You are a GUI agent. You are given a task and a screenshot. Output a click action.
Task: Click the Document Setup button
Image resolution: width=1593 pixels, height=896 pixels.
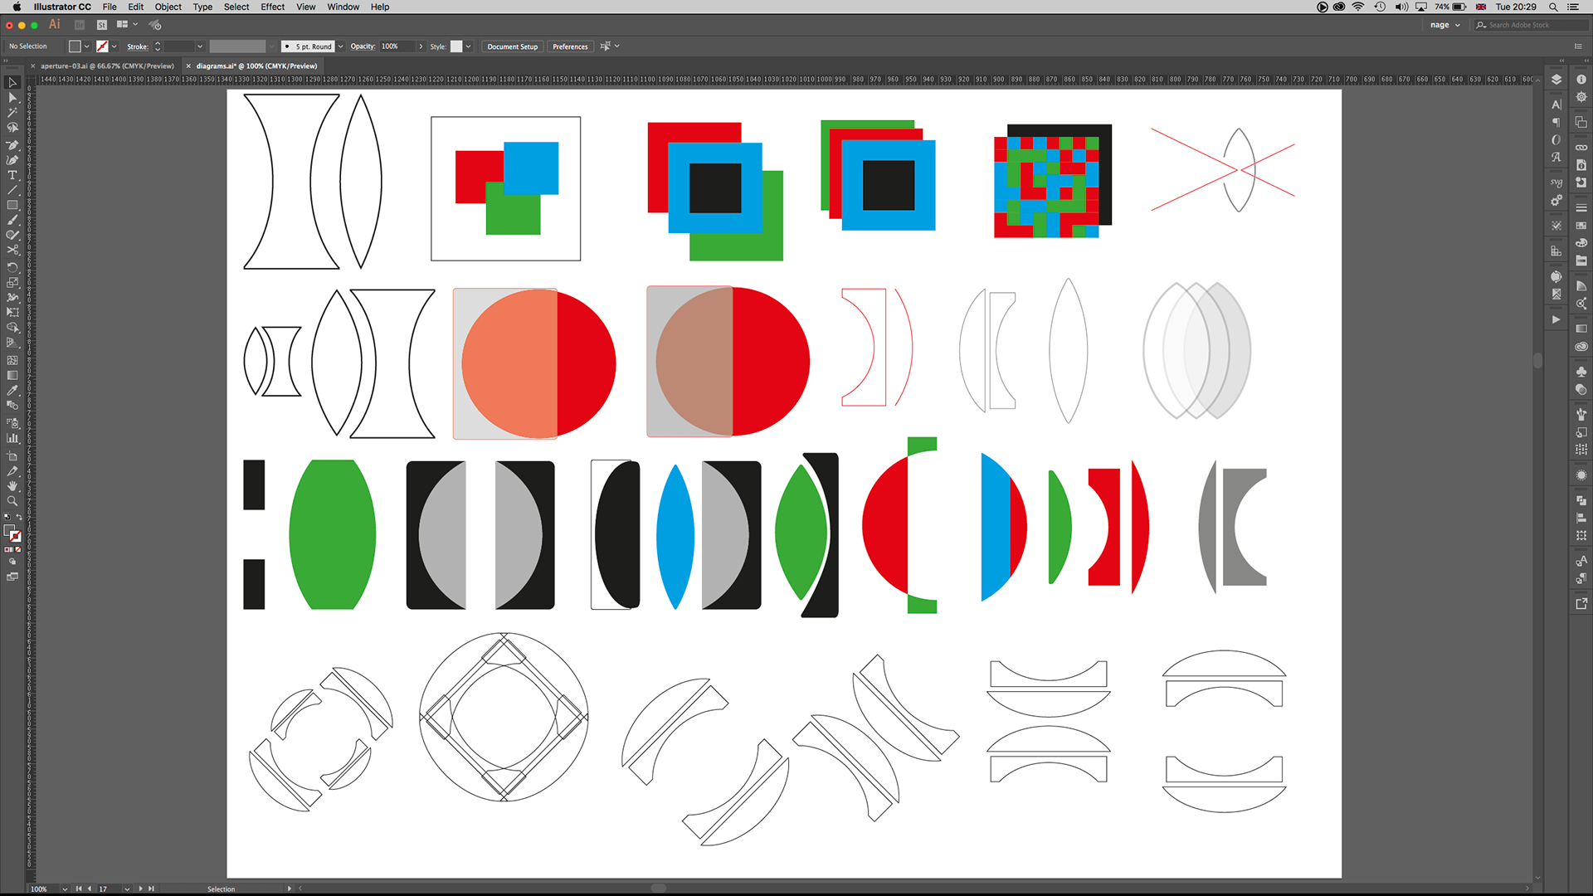[x=512, y=46]
